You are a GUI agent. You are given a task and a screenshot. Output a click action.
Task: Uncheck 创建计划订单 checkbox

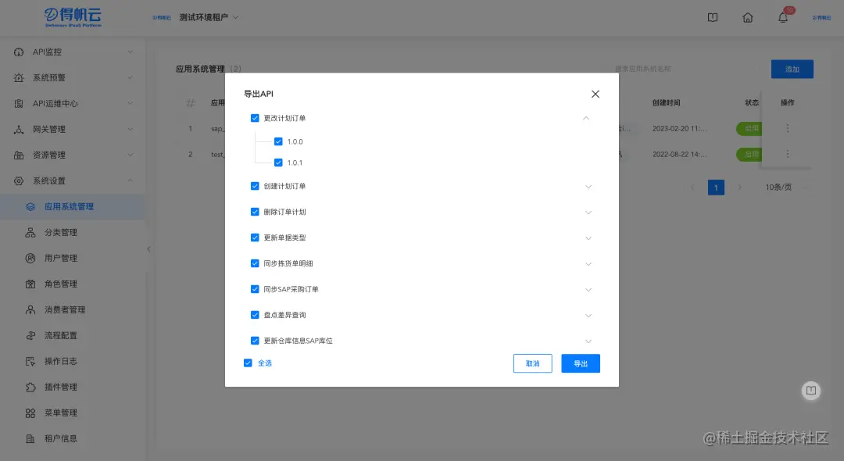click(255, 186)
